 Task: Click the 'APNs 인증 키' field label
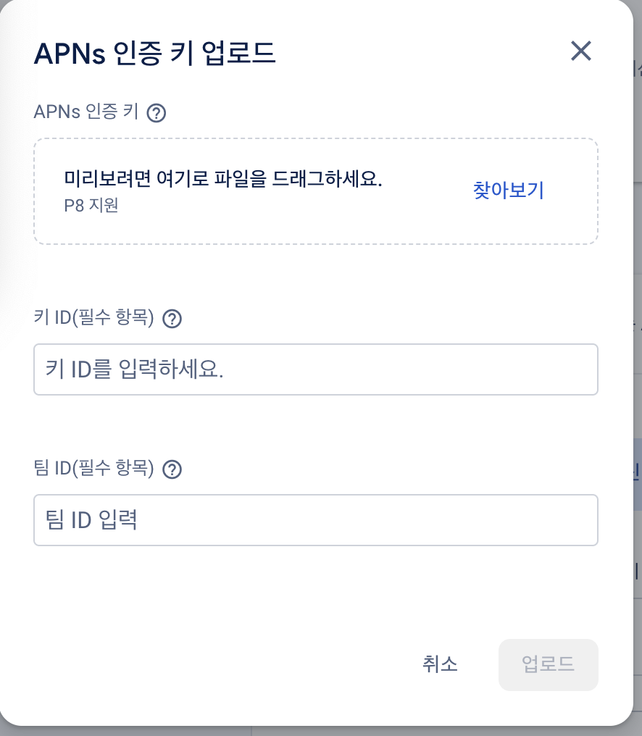click(86, 112)
